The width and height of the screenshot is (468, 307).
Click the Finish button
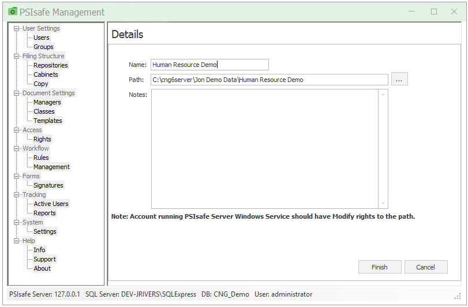click(x=380, y=267)
